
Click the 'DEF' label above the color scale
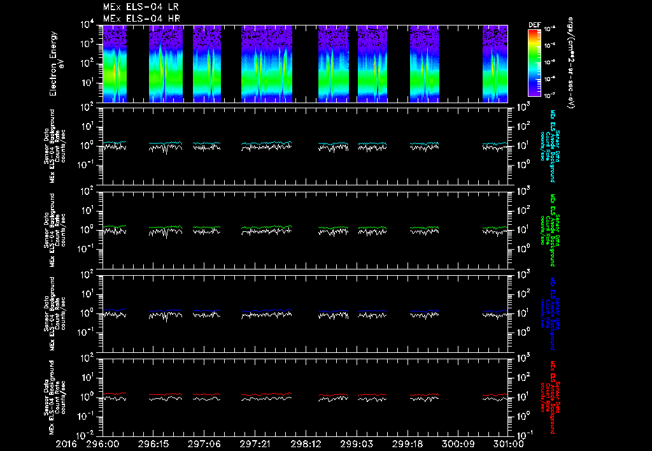tap(534, 25)
